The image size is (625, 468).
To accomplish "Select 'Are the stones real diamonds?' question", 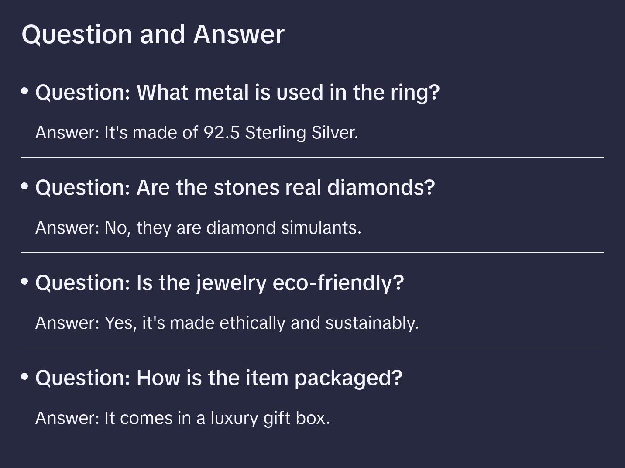I will coord(235,188).
